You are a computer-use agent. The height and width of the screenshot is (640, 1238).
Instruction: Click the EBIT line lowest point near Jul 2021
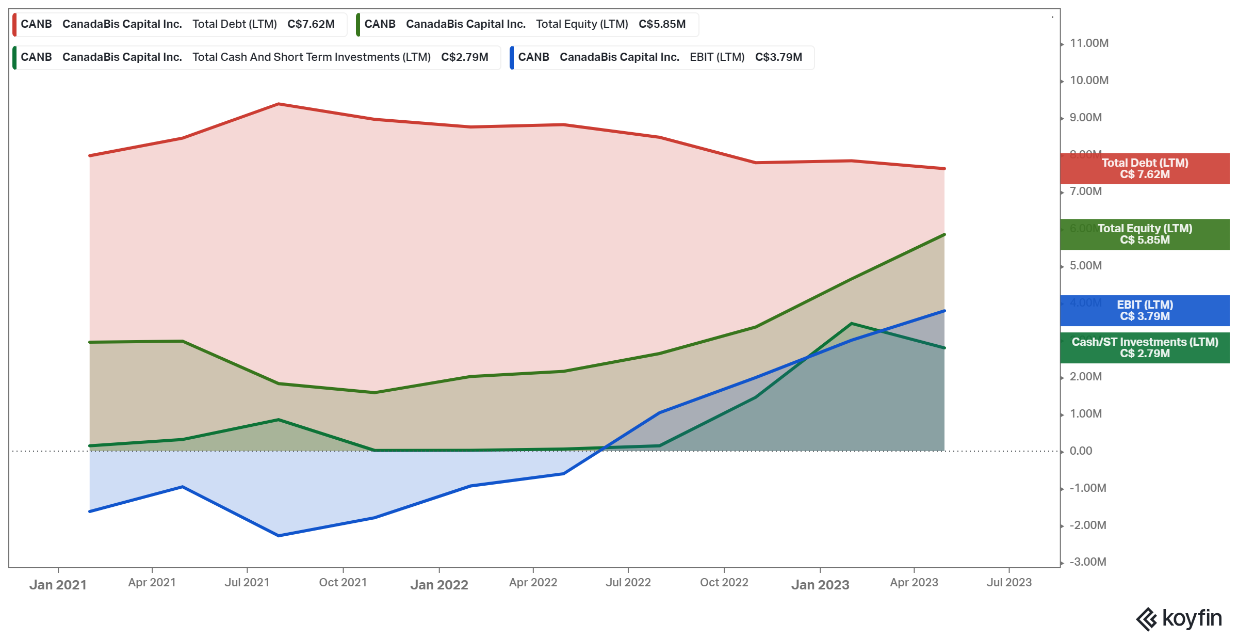[279, 536]
